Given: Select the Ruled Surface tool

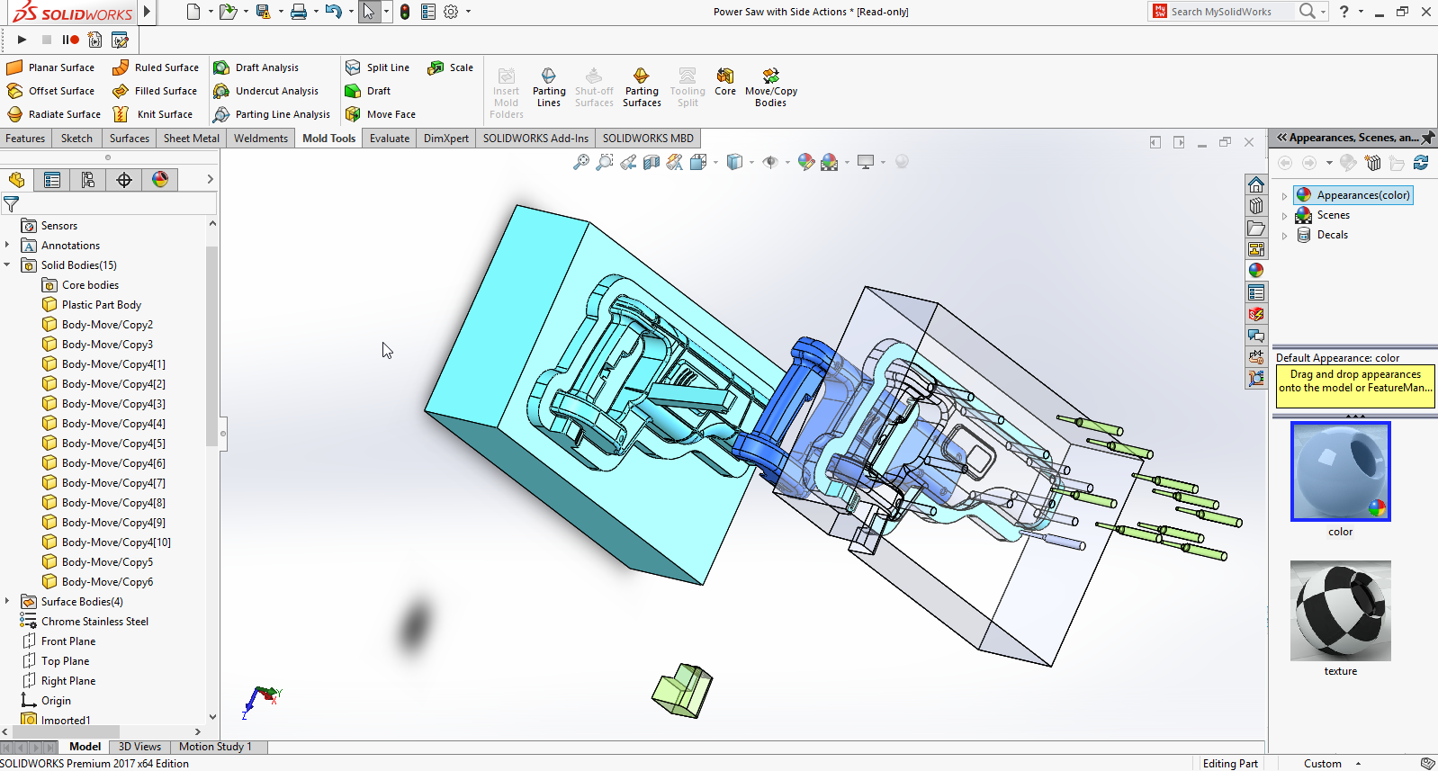Looking at the screenshot, I should [156, 67].
